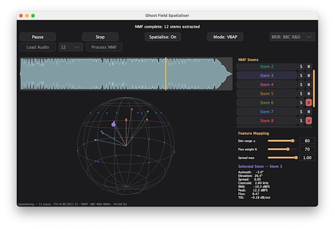Mute Stem 7

308,112
